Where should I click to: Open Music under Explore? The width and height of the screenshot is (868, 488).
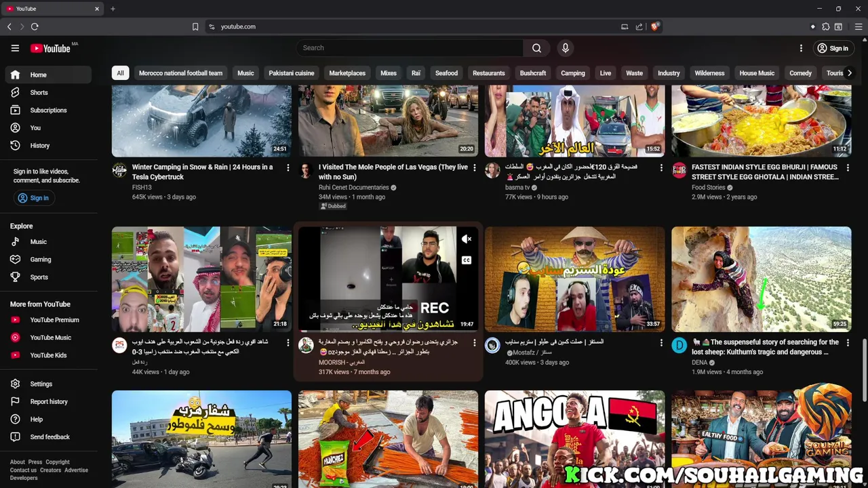(47, 242)
